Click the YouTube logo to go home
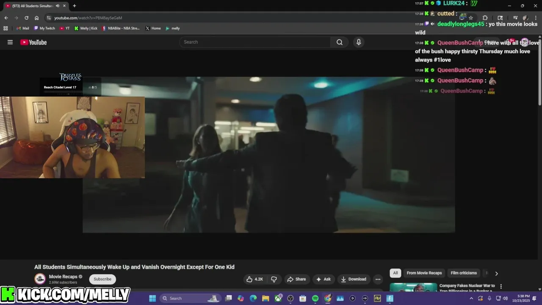The image size is (542, 305). click(33, 42)
